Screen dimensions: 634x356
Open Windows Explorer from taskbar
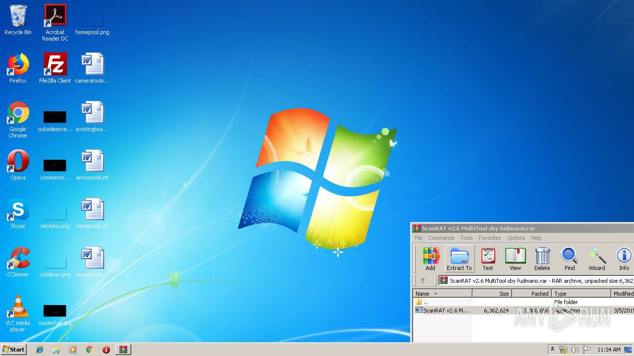pyautogui.click(x=56, y=350)
